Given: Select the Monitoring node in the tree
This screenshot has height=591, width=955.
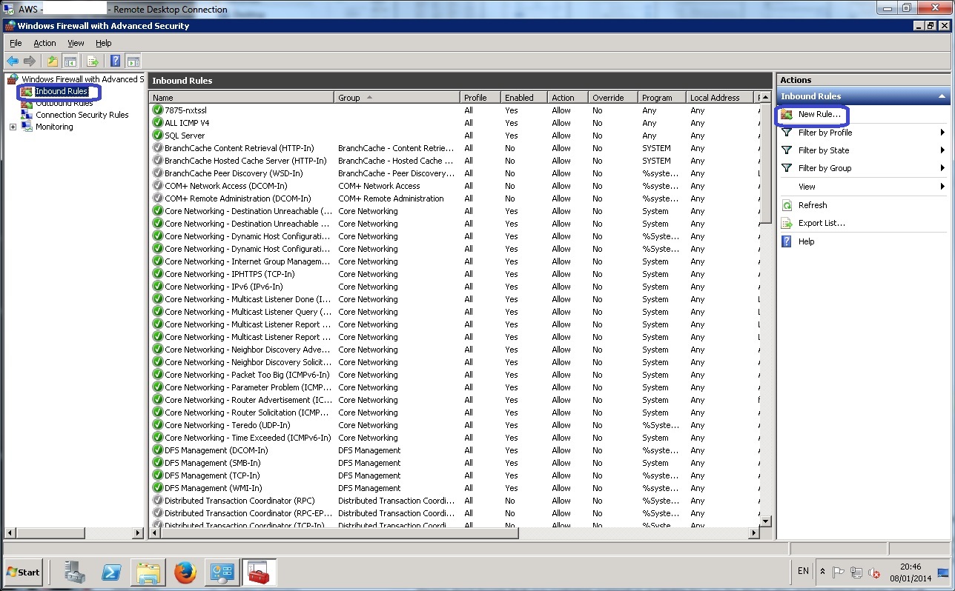Looking at the screenshot, I should [54, 127].
